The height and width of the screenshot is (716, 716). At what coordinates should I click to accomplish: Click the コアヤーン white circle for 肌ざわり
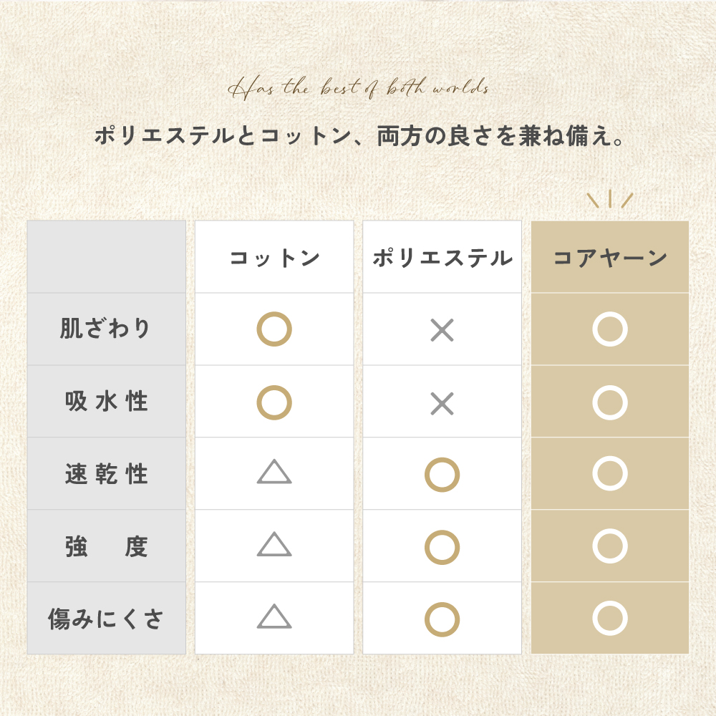point(609,329)
